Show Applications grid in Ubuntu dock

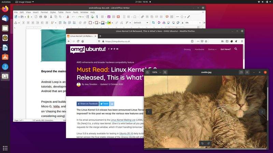(5, 148)
